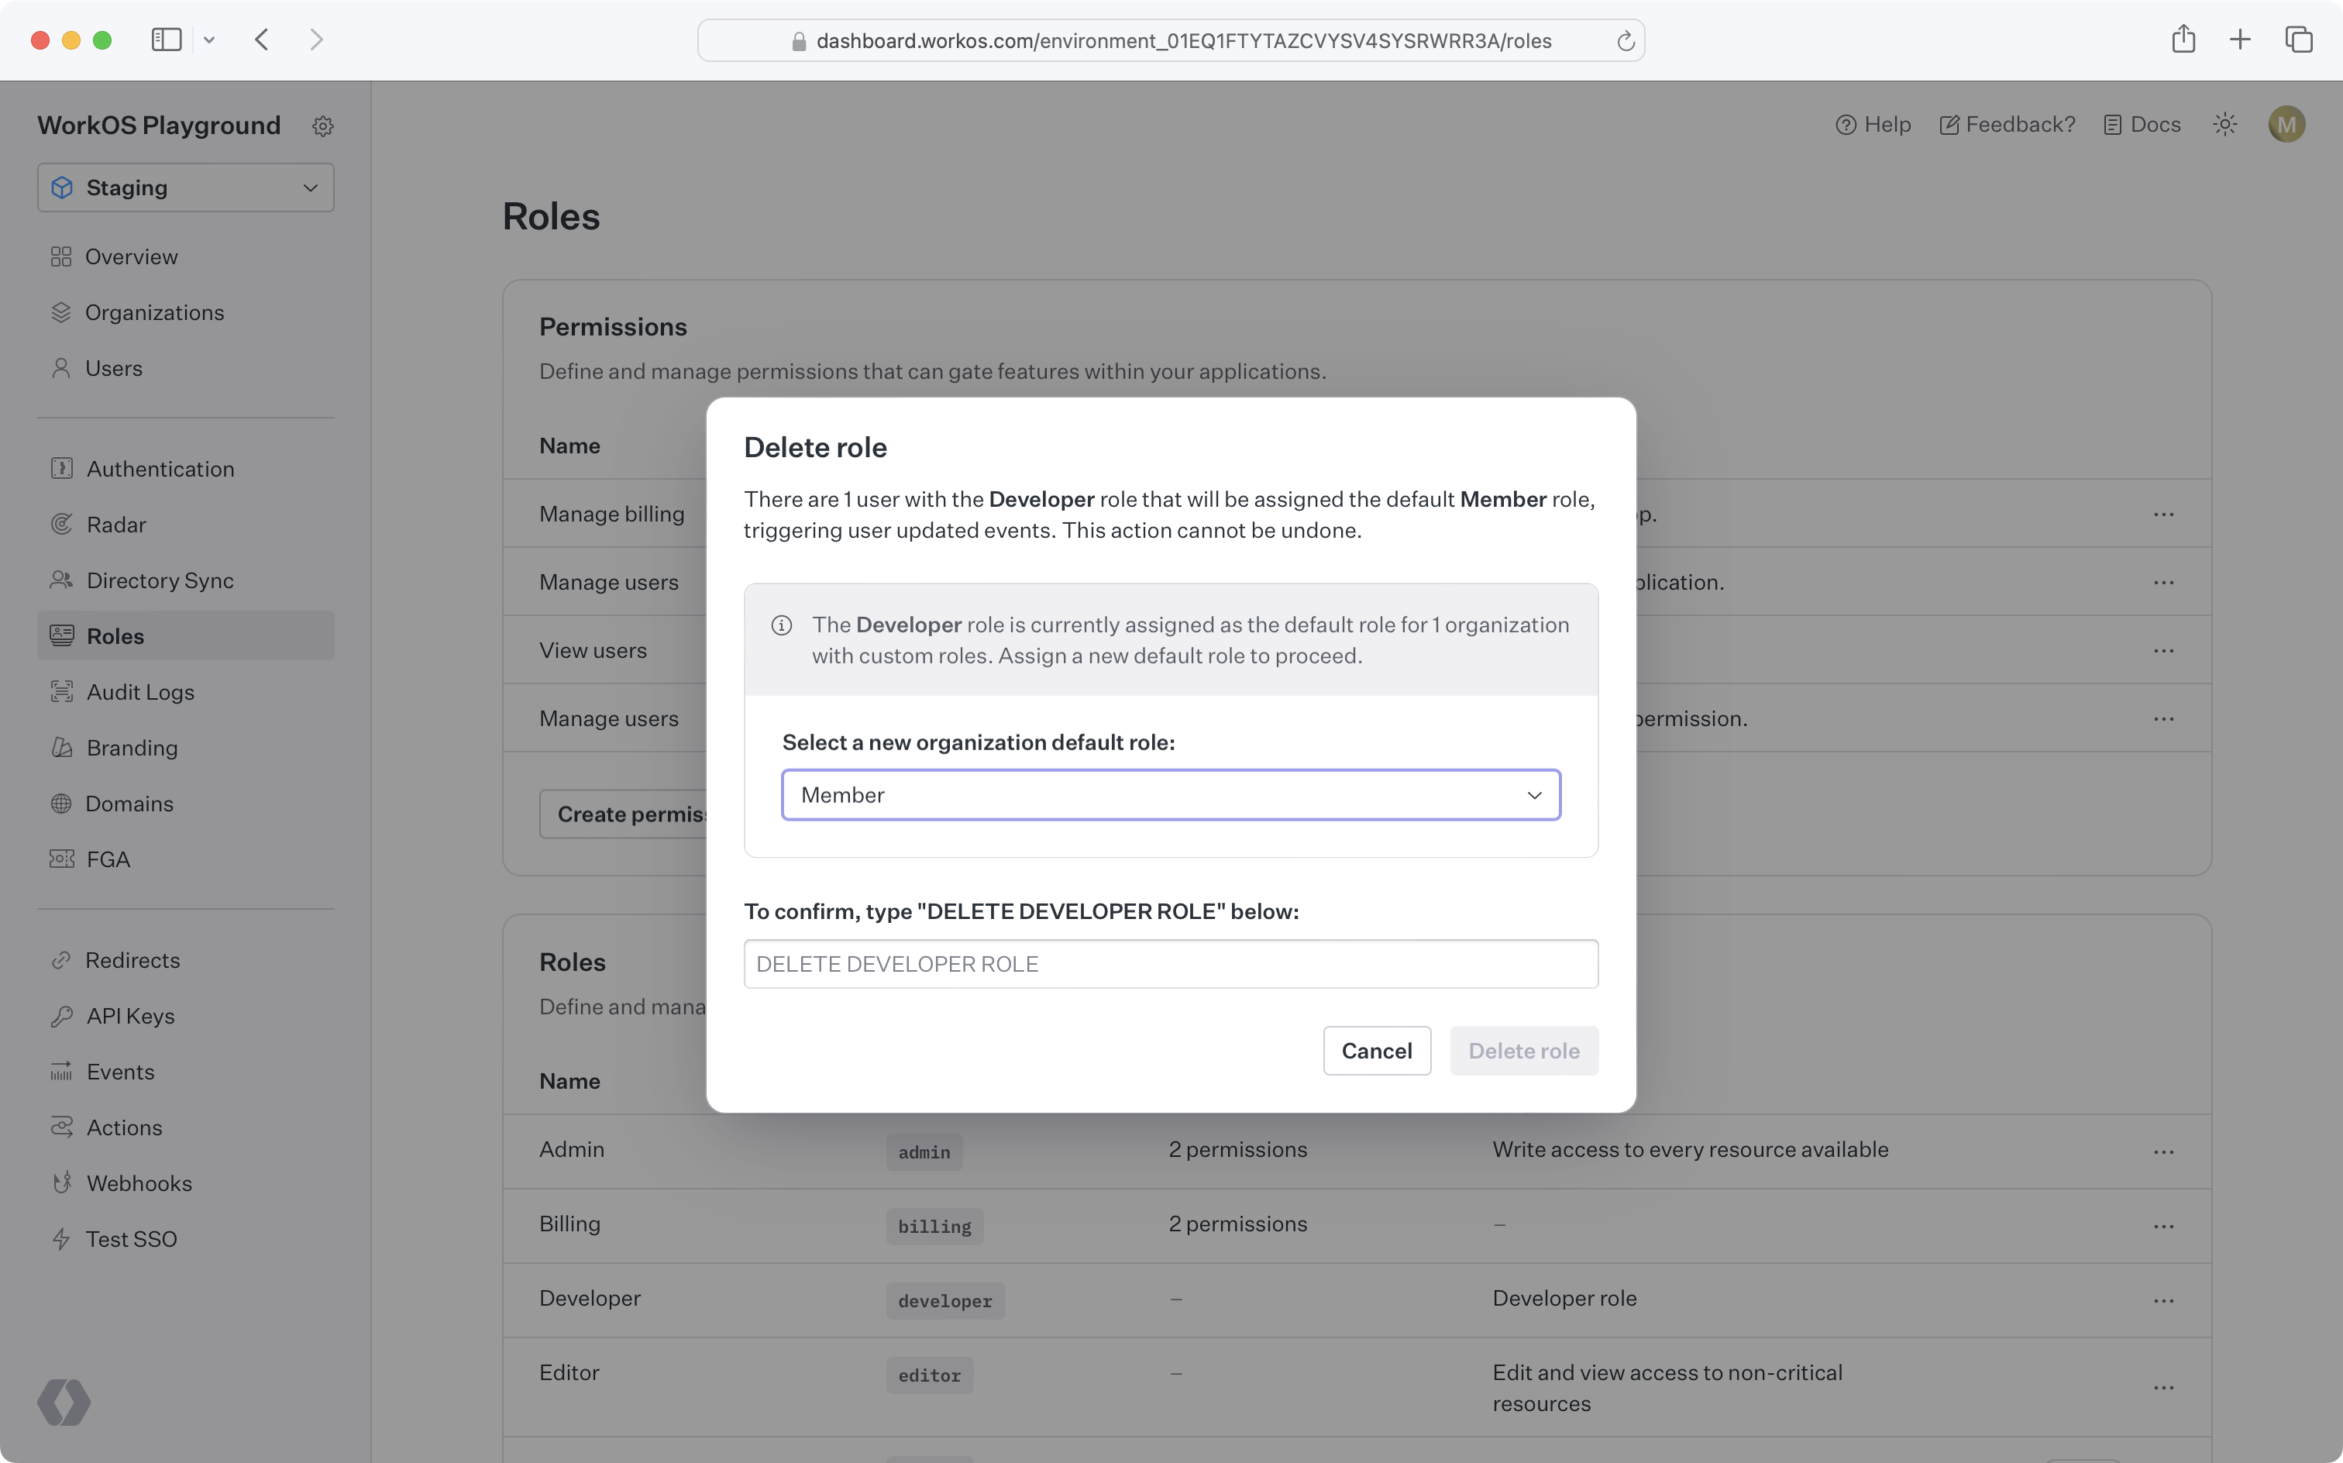Click the Overview sidebar icon
This screenshot has height=1463, width=2343.
[61, 256]
